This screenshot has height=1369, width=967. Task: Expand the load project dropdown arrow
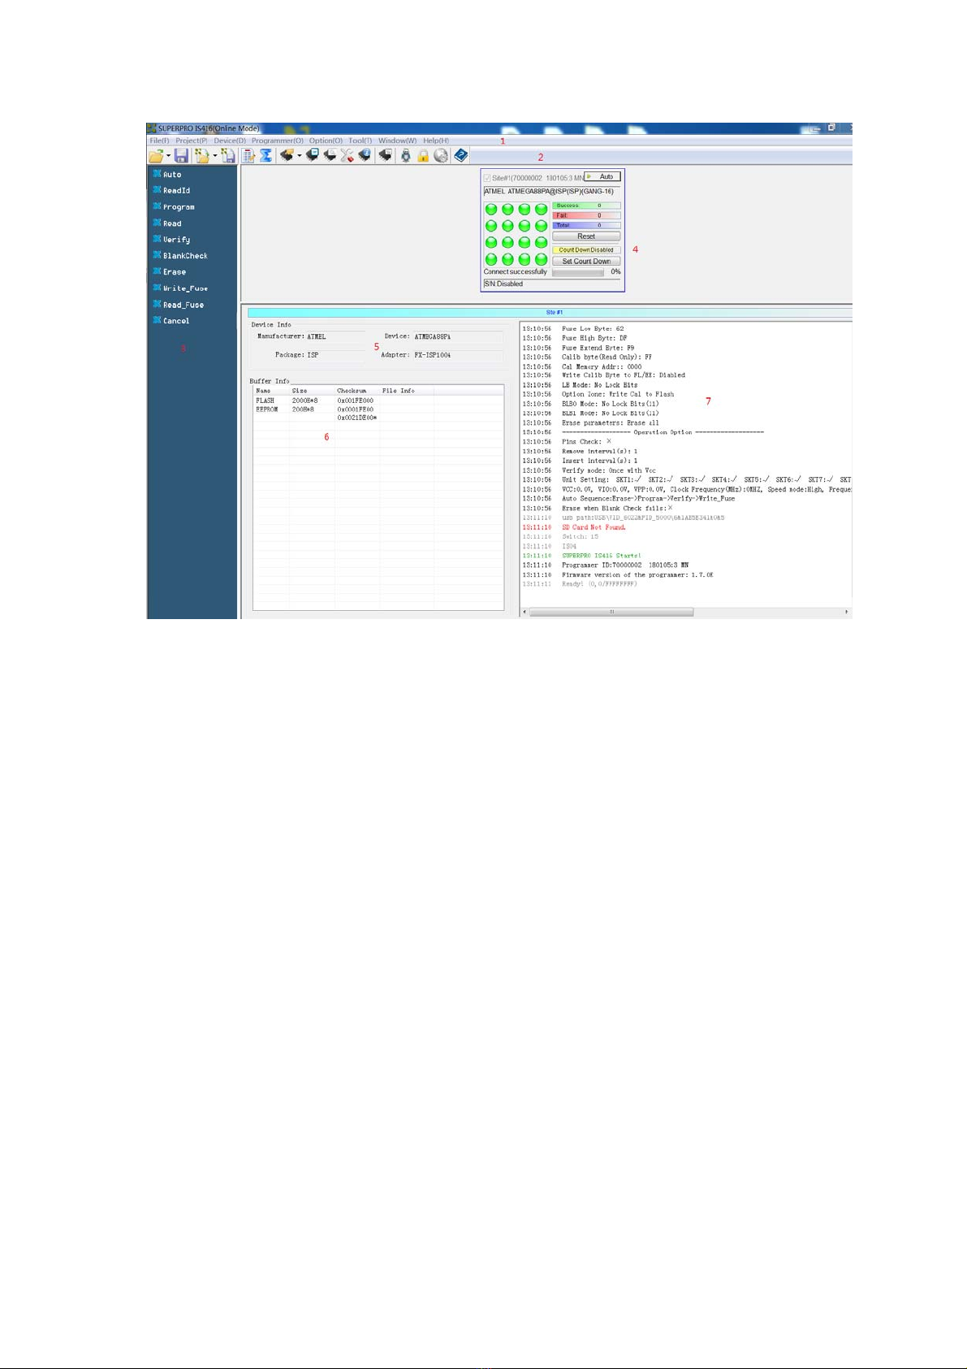tap(215, 156)
